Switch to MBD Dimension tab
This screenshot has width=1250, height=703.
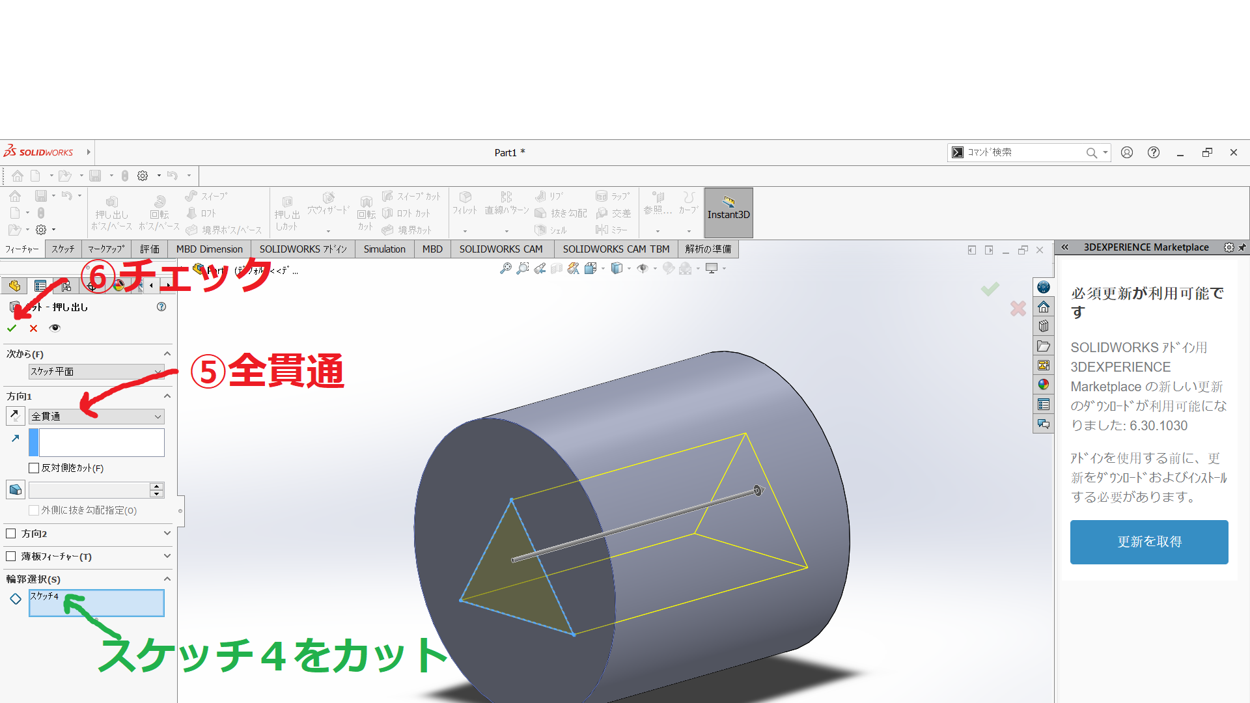[209, 249]
